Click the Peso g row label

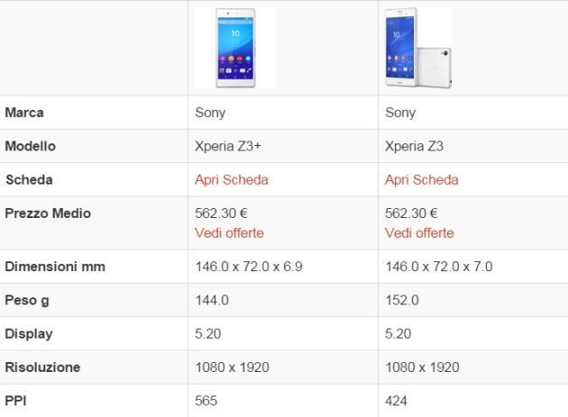[28, 300]
